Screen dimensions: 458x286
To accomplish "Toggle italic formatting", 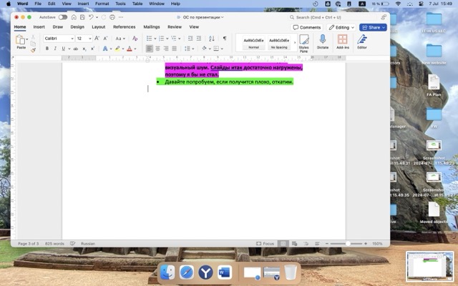I will tap(56, 49).
